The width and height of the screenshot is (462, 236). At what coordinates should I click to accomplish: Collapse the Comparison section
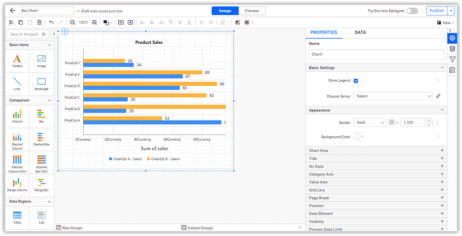pos(49,100)
